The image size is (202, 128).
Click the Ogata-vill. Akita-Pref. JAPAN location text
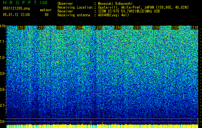pyautogui.click(x=143, y=7)
